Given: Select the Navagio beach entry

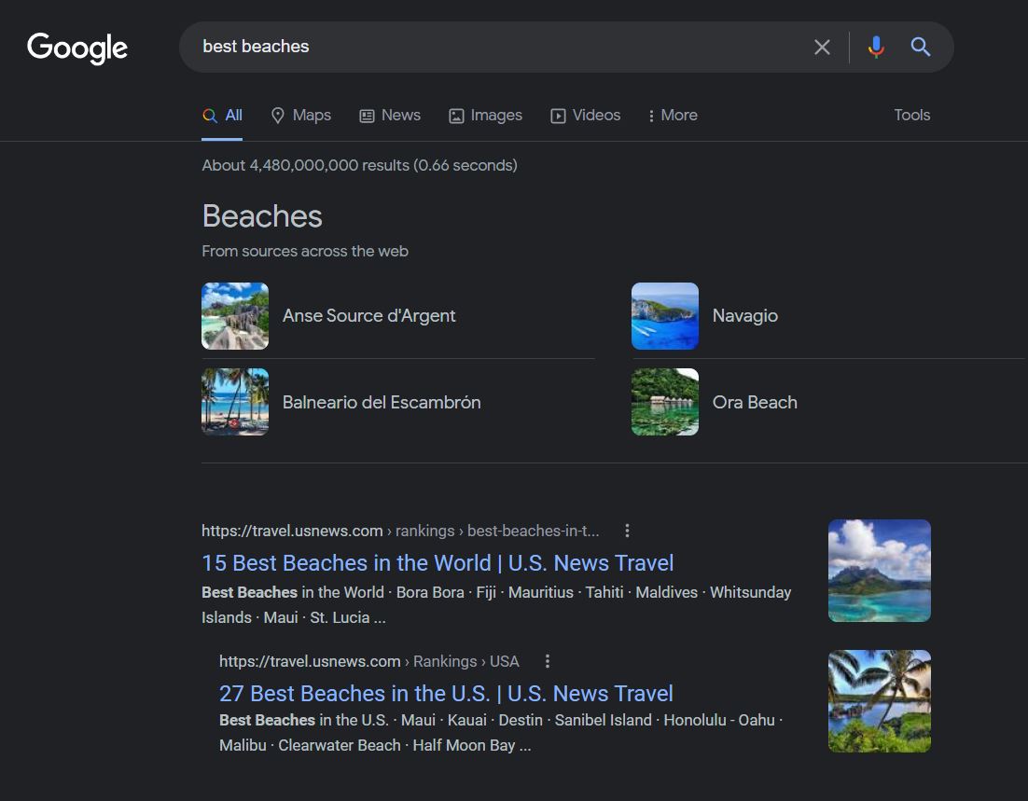Looking at the screenshot, I should coord(745,316).
